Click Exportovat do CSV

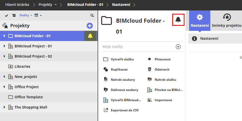125,110
